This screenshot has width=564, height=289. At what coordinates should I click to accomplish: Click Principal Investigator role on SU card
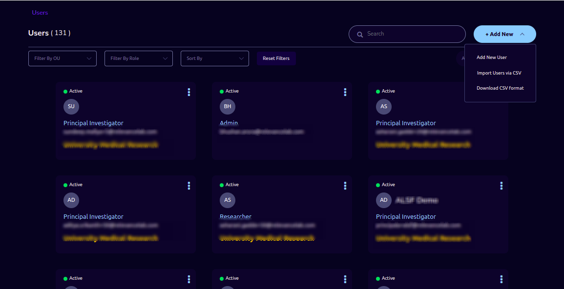pyautogui.click(x=94, y=123)
